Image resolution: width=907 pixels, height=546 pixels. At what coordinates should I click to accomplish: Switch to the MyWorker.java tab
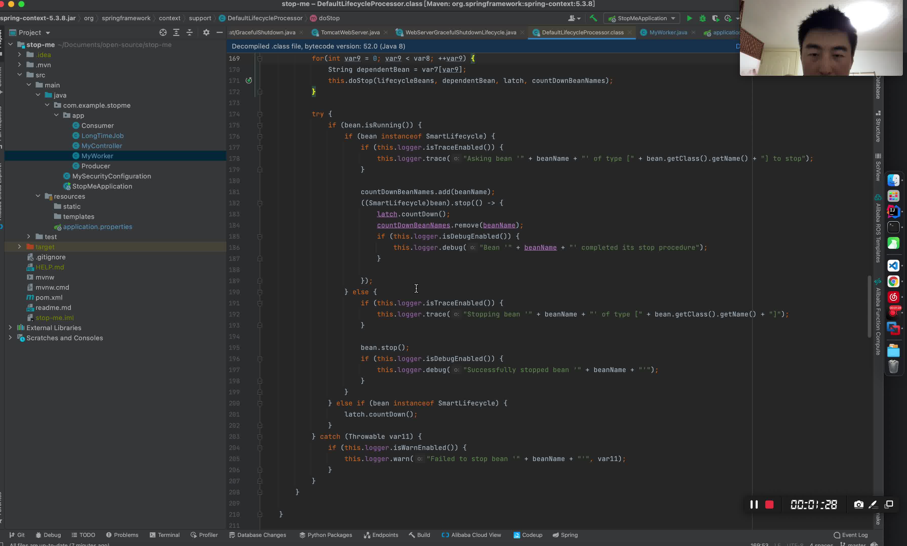tap(668, 32)
